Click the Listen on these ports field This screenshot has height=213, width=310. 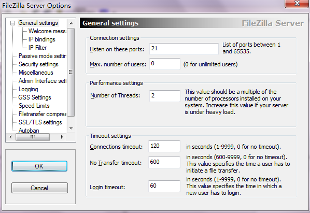tap(184, 49)
